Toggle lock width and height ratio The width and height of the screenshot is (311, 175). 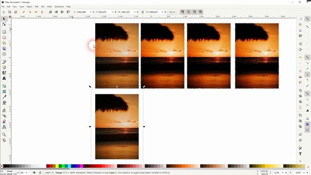(142, 12)
